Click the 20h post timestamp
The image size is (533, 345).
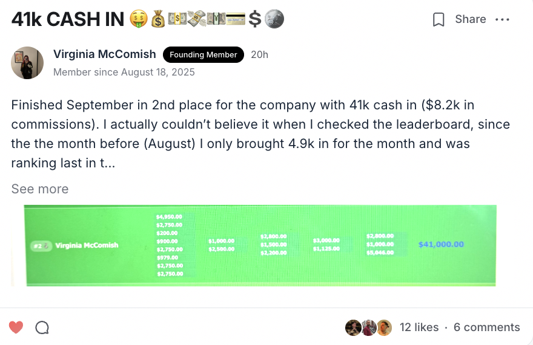[259, 54]
